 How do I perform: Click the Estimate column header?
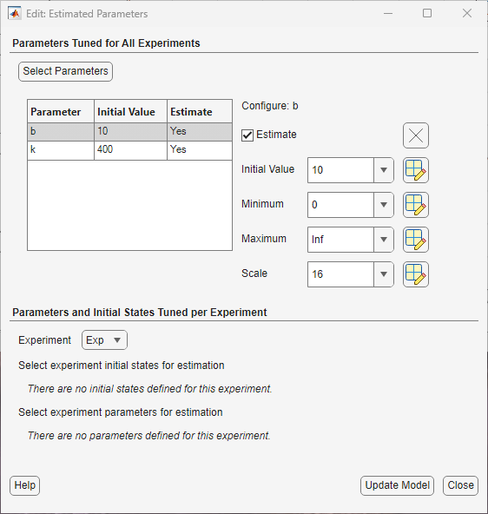200,111
